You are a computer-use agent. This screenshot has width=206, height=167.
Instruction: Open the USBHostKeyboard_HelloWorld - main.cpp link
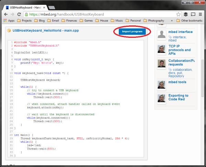click(46, 31)
